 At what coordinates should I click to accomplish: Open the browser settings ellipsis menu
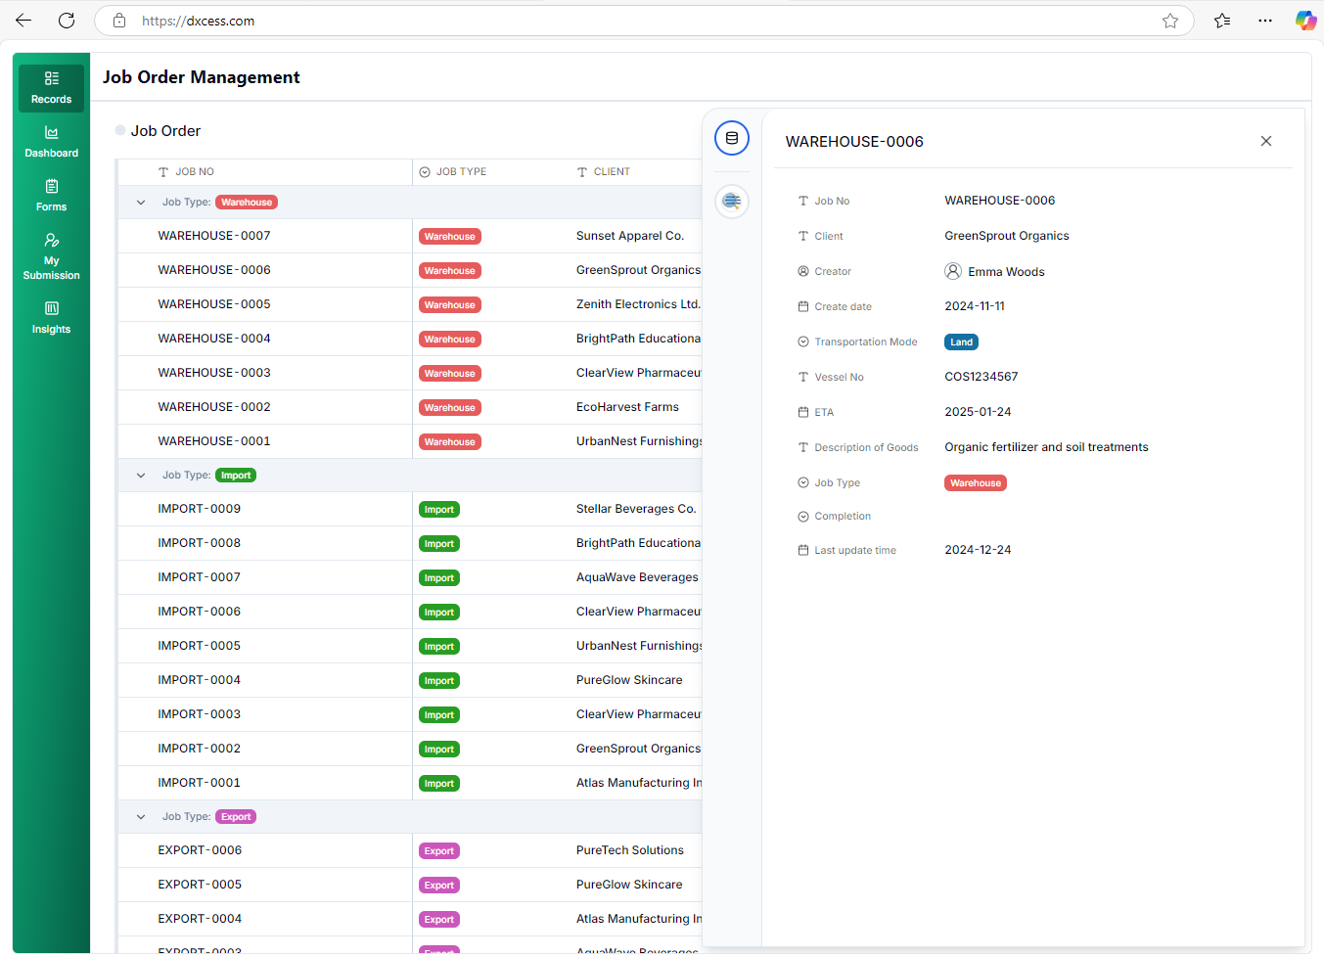pos(1264,21)
